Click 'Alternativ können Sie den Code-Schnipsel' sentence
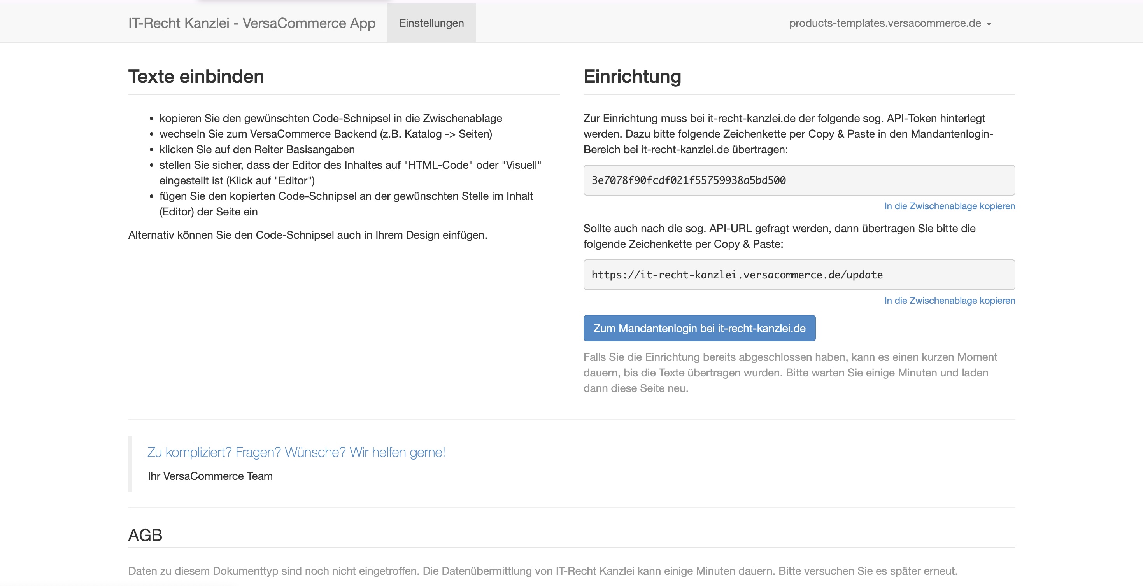The height and width of the screenshot is (586, 1143). 307,235
